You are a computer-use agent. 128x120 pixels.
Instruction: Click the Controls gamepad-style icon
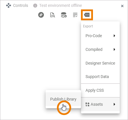click(x=9, y=5)
